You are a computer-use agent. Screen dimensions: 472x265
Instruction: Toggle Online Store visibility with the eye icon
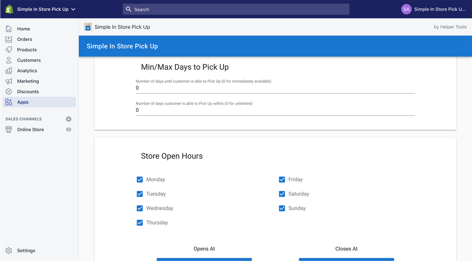pos(69,130)
